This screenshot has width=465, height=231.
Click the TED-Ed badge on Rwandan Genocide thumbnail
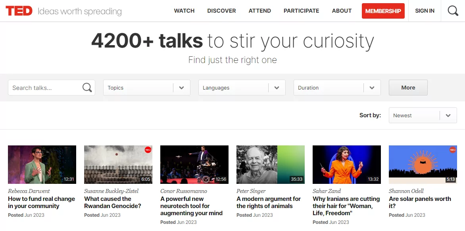tap(148, 150)
